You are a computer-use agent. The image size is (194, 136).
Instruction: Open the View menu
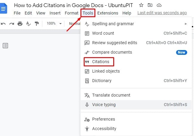pos(41,13)
